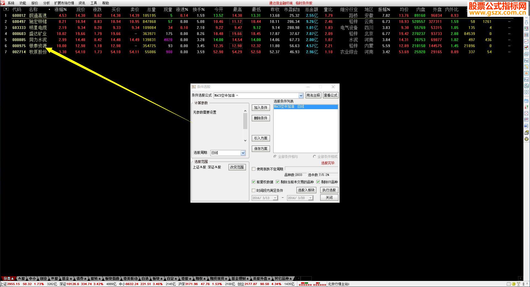
Task: Open the ETF icon in sidebar
Action: click(x=526, y=120)
